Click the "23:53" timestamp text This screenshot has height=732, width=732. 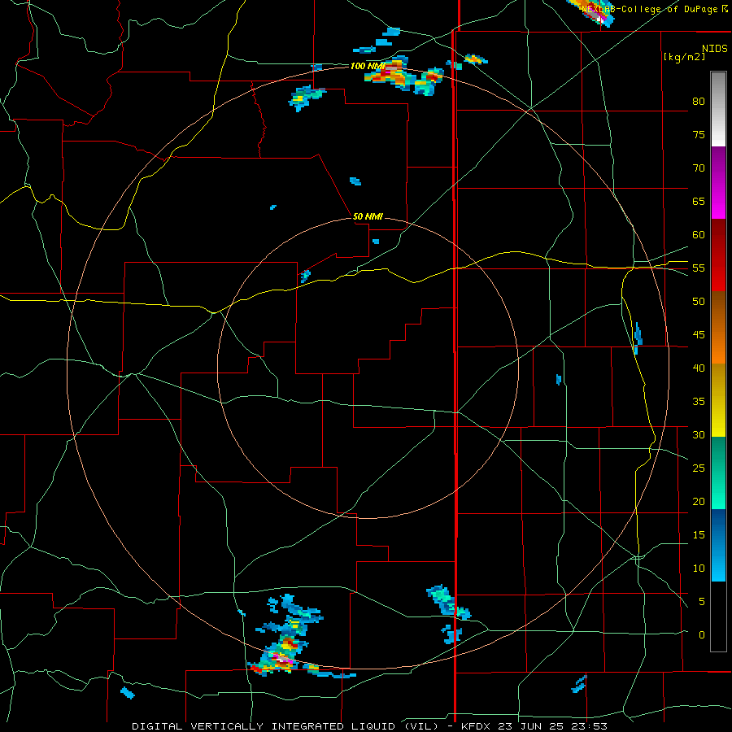[x=589, y=726]
